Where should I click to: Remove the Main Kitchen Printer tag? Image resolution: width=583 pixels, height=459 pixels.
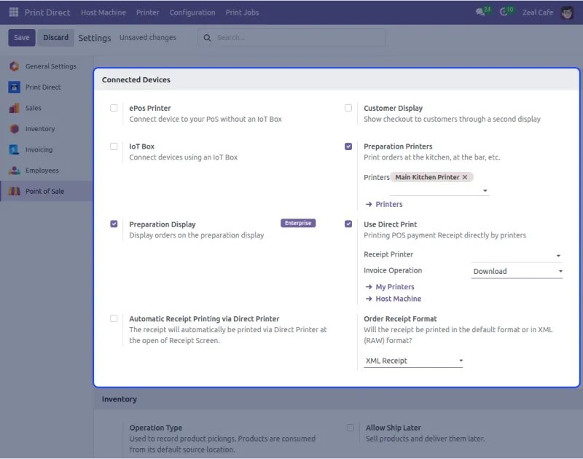pos(465,177)
